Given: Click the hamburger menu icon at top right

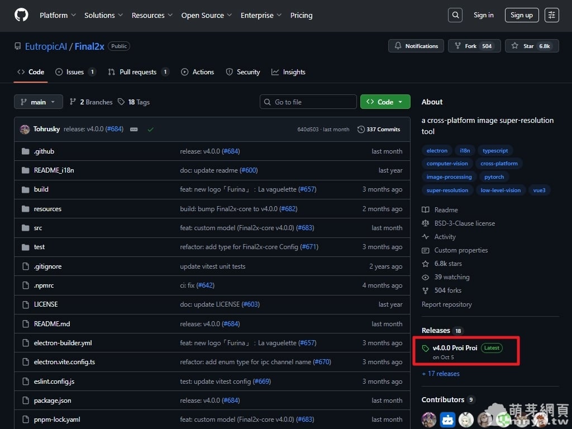Looking at the screenshot, I should [x=551, y=15].
